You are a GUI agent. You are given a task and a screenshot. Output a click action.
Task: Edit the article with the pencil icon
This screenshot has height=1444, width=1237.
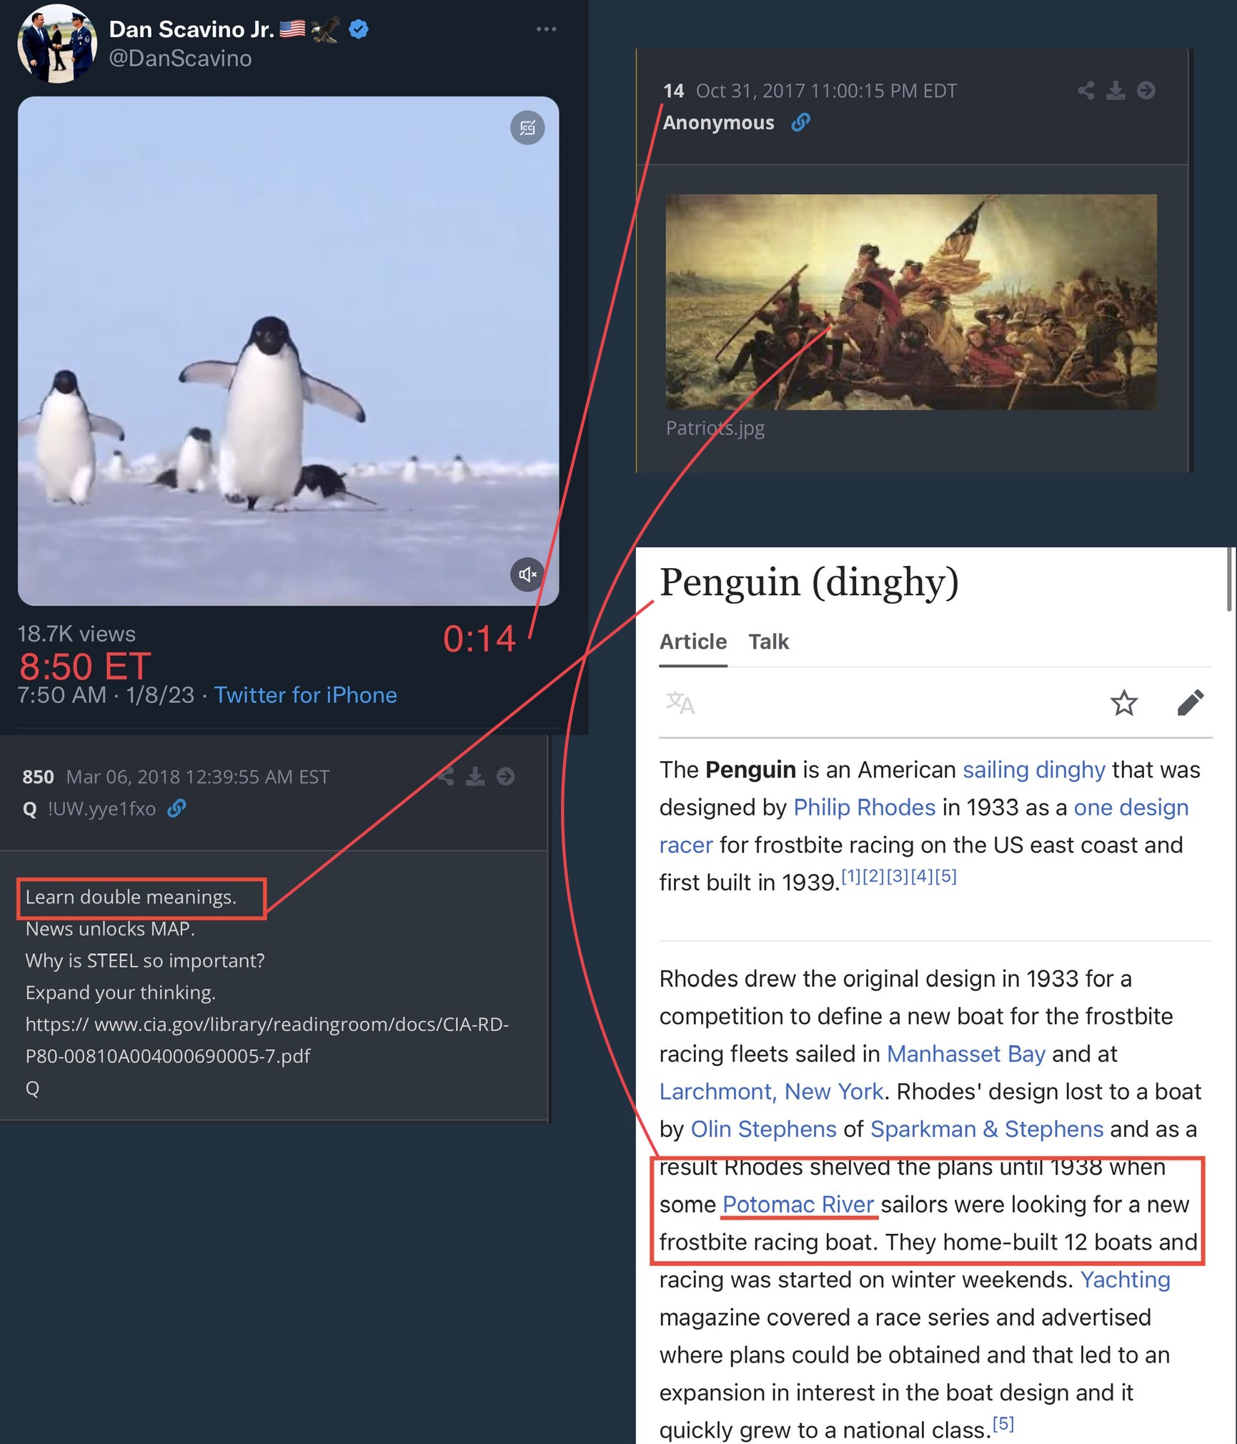click(x=1191, y=703)
